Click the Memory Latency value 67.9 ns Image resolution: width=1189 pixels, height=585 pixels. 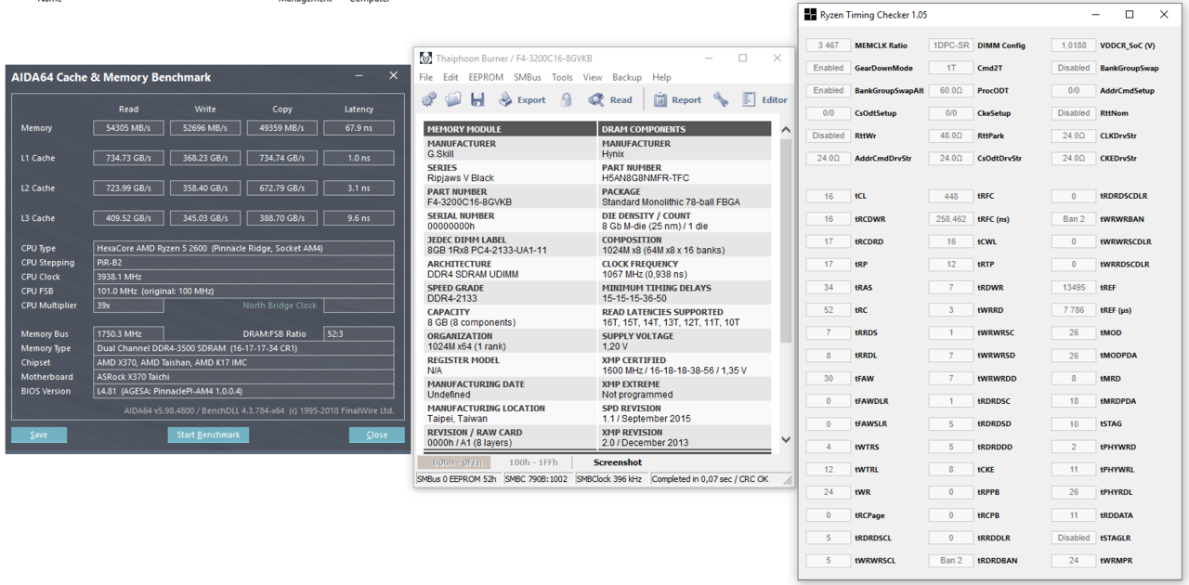point(359,128)
